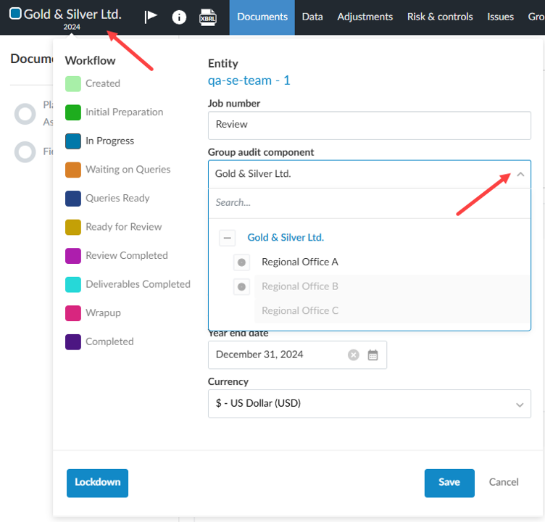Click the Save button
Viewport: 545px width, 522px height.
pos(449,483)
